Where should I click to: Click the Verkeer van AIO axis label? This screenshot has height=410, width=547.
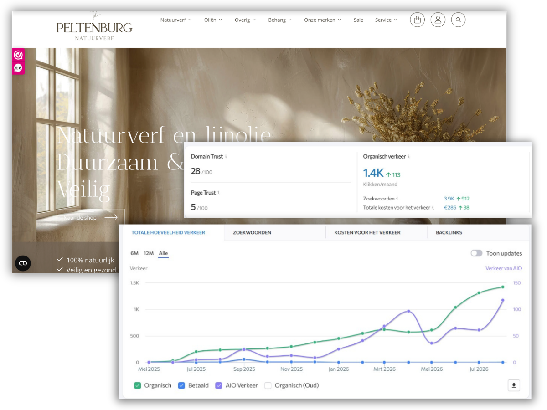[x=504, y=268]
